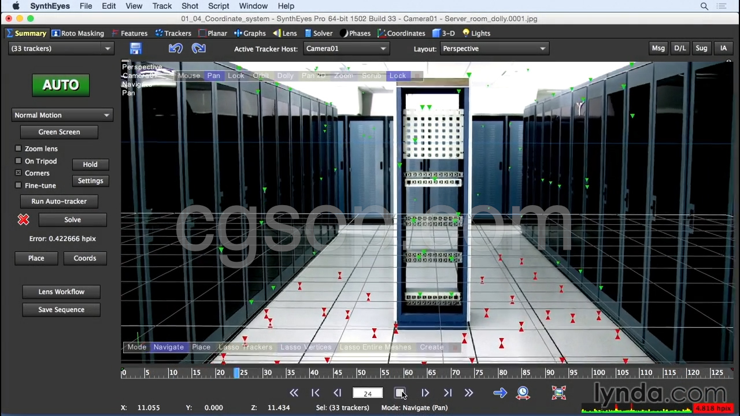Open the SynthEyes application menu

point(50,6)
